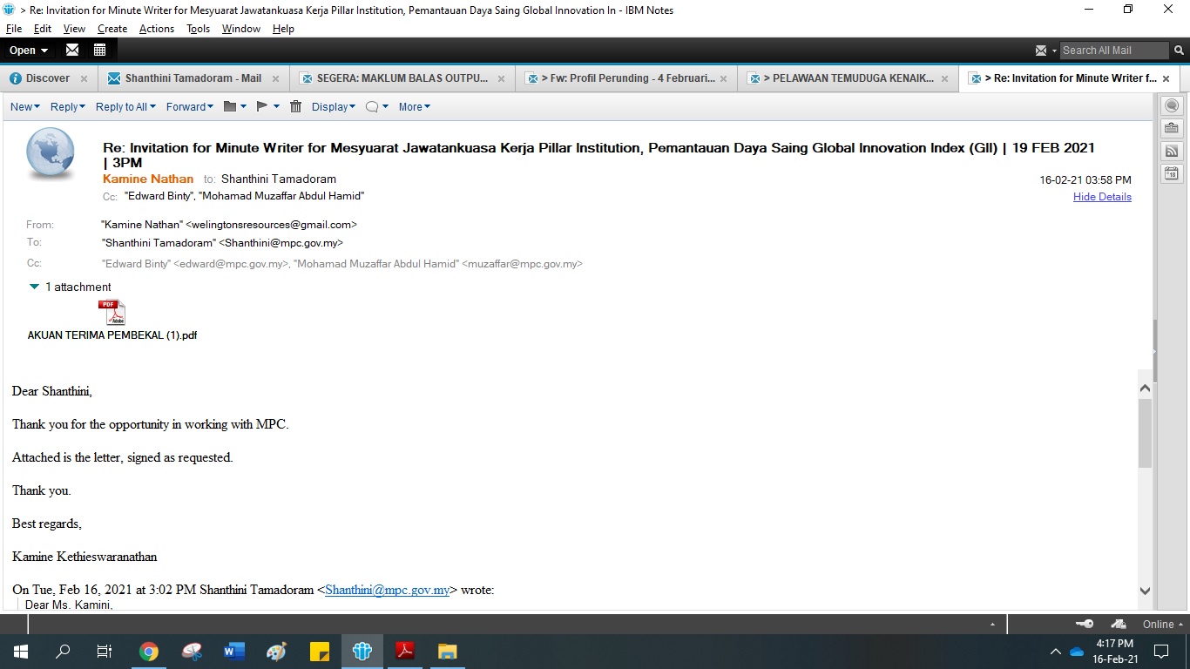Open Adobe Acrobat from the taskbar
This screenshot has height=669, width=1190.
tap(405, 651)
